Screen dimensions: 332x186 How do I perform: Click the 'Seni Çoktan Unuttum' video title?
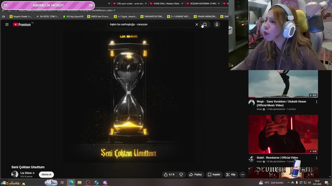(x=28, y=167)
